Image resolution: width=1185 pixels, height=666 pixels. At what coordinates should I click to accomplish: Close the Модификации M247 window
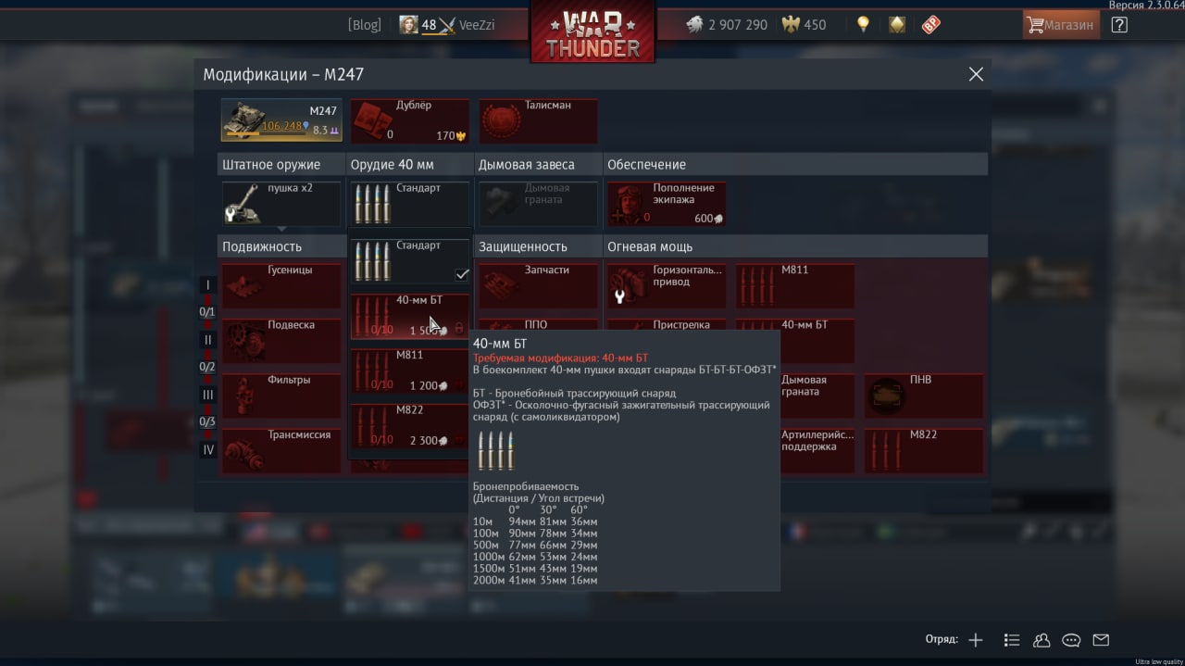point(976,74)
